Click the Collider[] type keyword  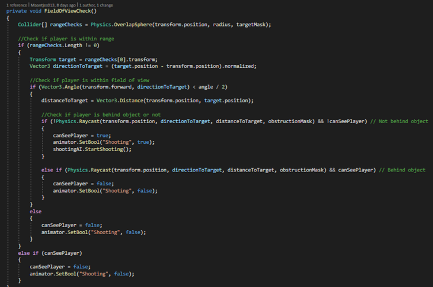point(29,25)
